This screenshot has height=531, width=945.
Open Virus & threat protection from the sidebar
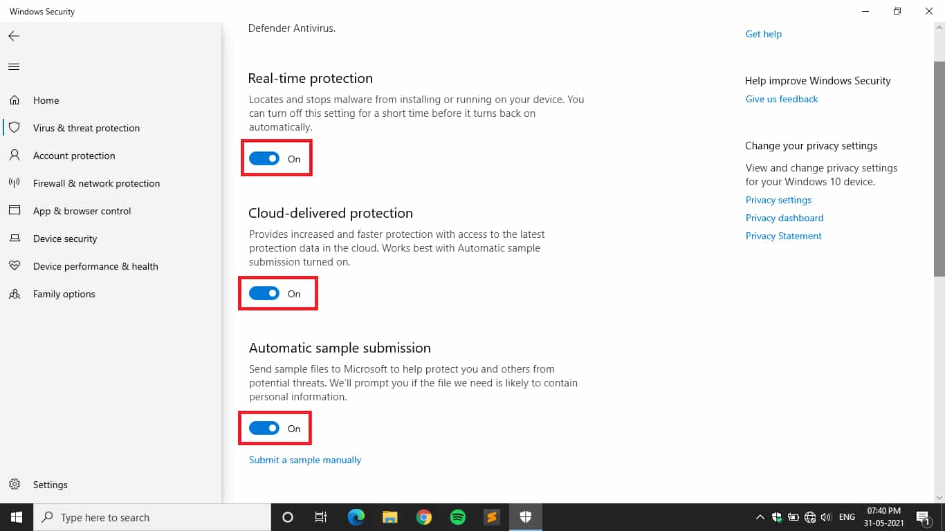pos(86,128)
